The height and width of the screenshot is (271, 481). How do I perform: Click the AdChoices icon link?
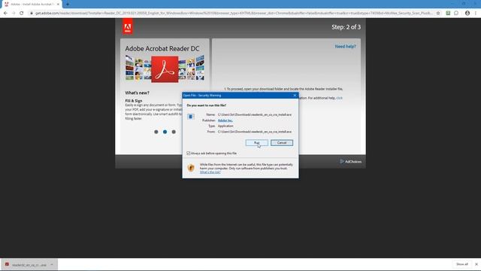click(x=351, y=161)
